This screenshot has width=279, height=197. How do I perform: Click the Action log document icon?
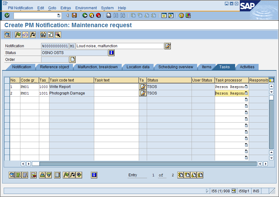(51, 35)
